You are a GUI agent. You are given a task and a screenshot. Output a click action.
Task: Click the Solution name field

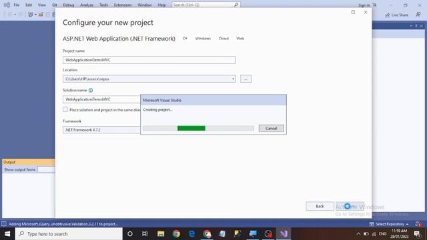coord(101,99)
